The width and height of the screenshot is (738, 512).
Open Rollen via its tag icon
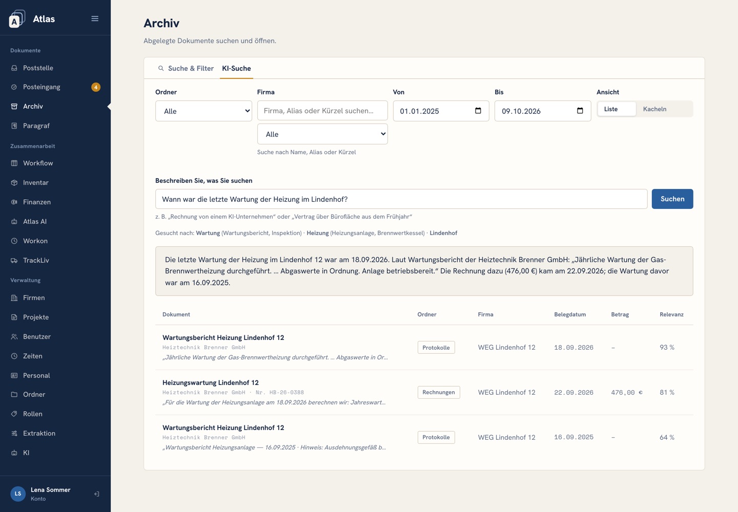pos(14,414)
